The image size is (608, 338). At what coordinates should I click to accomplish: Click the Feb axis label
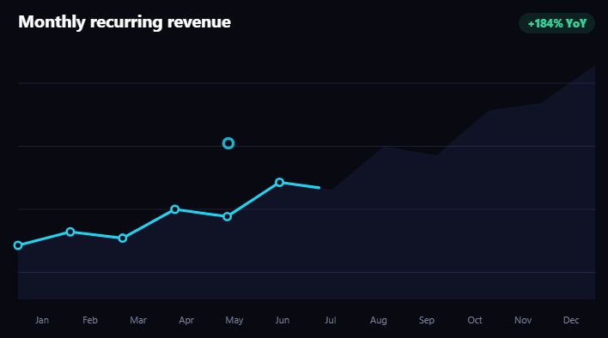pyautogui.click(x=90, y=320)
